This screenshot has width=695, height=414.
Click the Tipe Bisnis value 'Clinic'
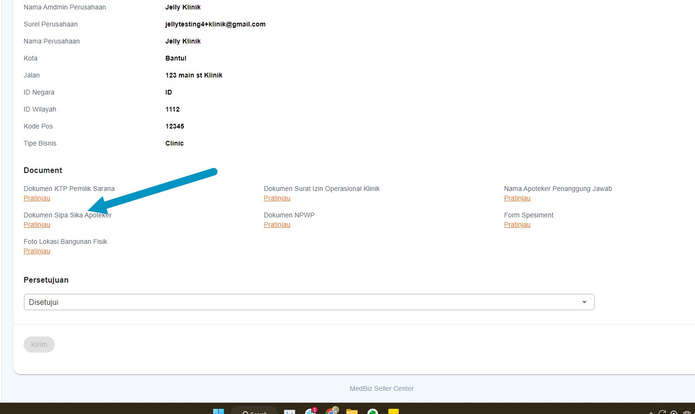(x=174, y=143)
